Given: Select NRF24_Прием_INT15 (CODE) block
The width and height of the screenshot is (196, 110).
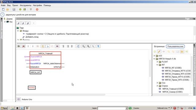Looking at the screenshot, I should pyautogui.click(x=178, y=77).
